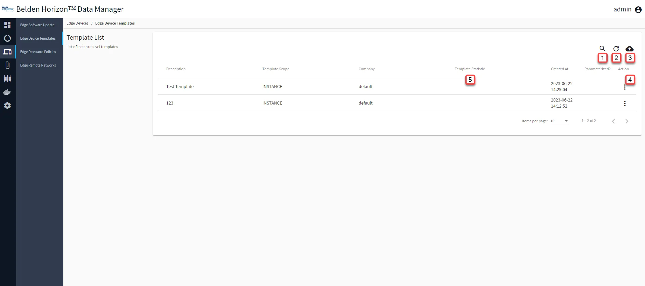Click the Parameterized? column header
The width and height of the screenshot is (645, 286).
click(x=597, y=69)
